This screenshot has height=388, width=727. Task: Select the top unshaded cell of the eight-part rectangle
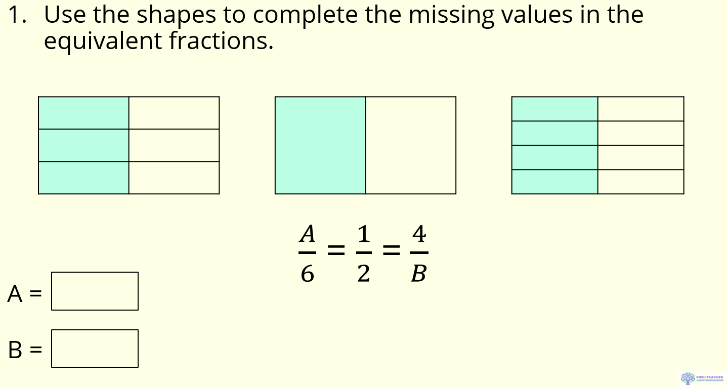641,109
